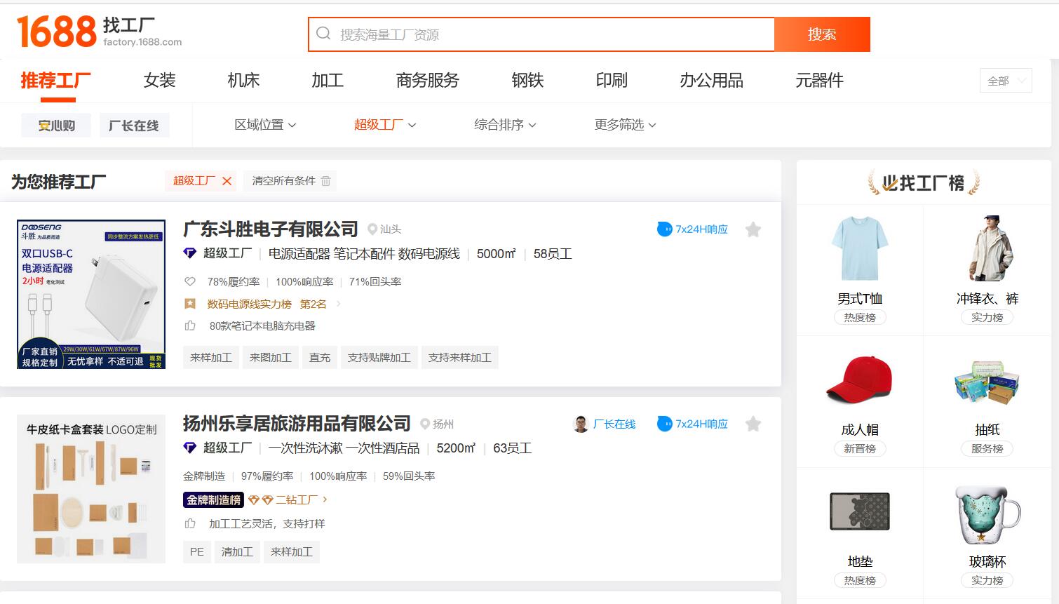Screen dimensions: 1059x604
Task: Click the diamond 超级工厂 badge of 扬州乐享居
Action: tap(189, 448)
